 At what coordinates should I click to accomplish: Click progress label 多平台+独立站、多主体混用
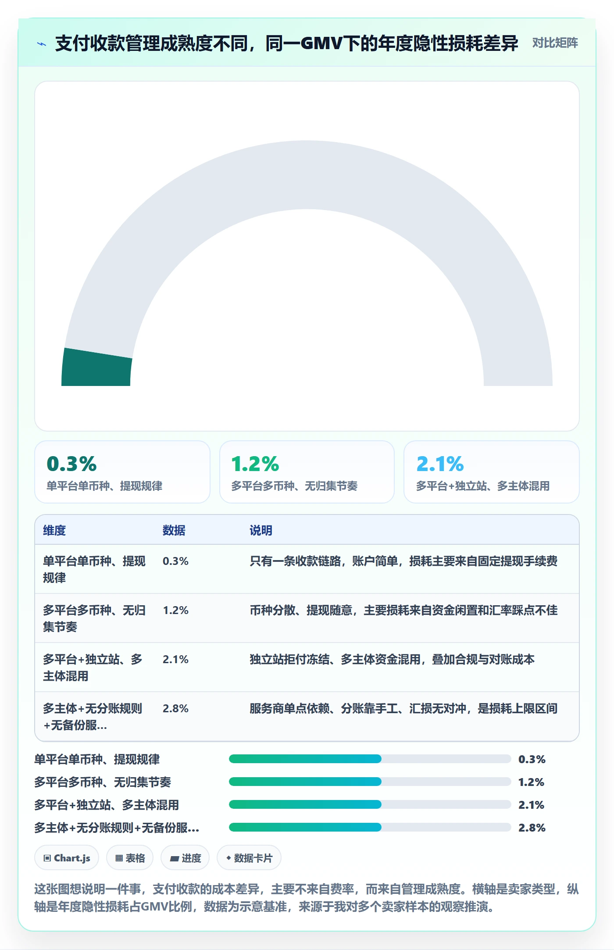(107, 805)
